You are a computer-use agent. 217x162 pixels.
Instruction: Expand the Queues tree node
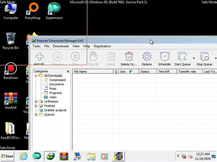pos(36,114)
